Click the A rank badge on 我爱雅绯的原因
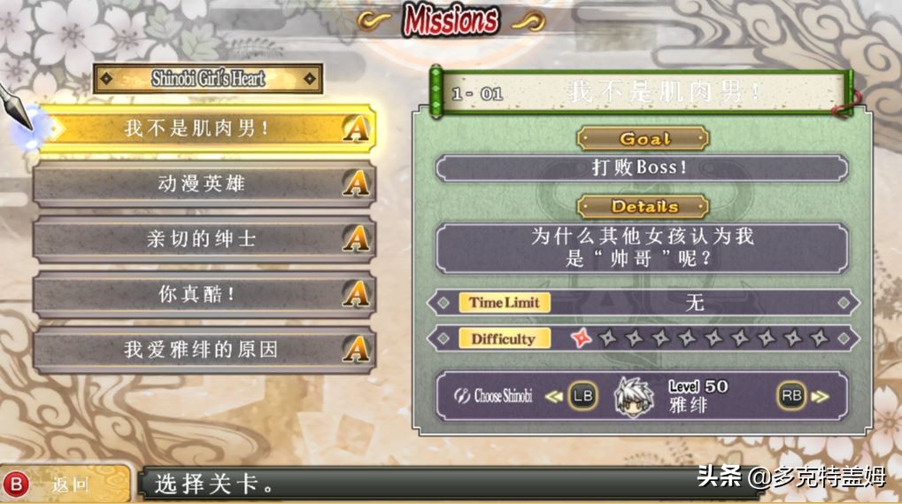The image size is (902, 504). coord(356,349)
